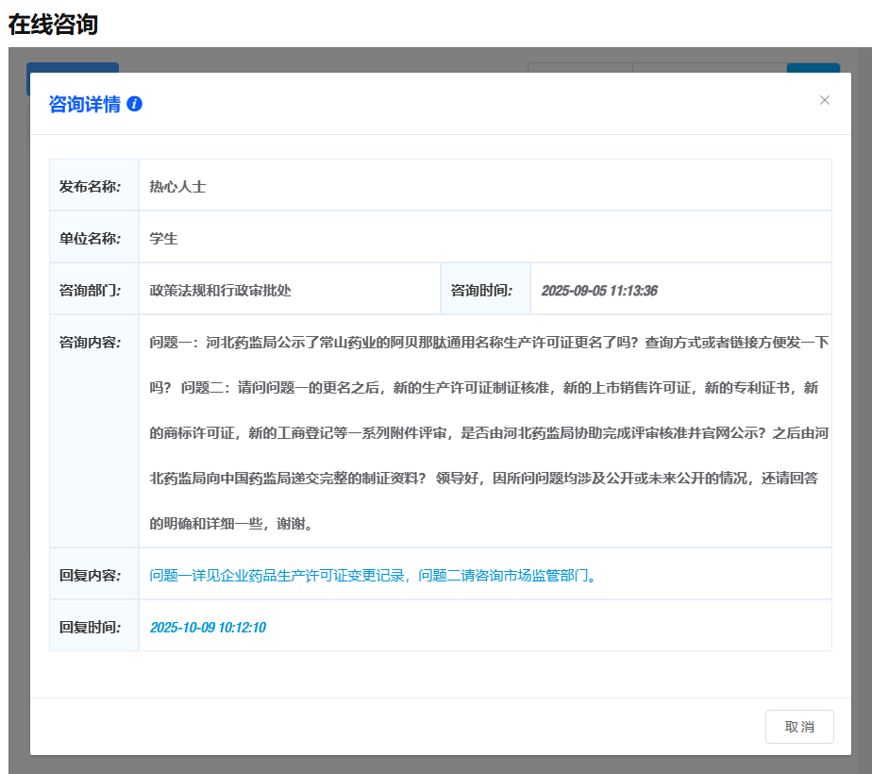Click the blue reply text about 生产许可证变更记录
This screenshot has height=774, width=872.
coord(373,575)
